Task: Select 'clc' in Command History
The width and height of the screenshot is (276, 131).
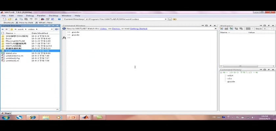Action: [230, 79]
